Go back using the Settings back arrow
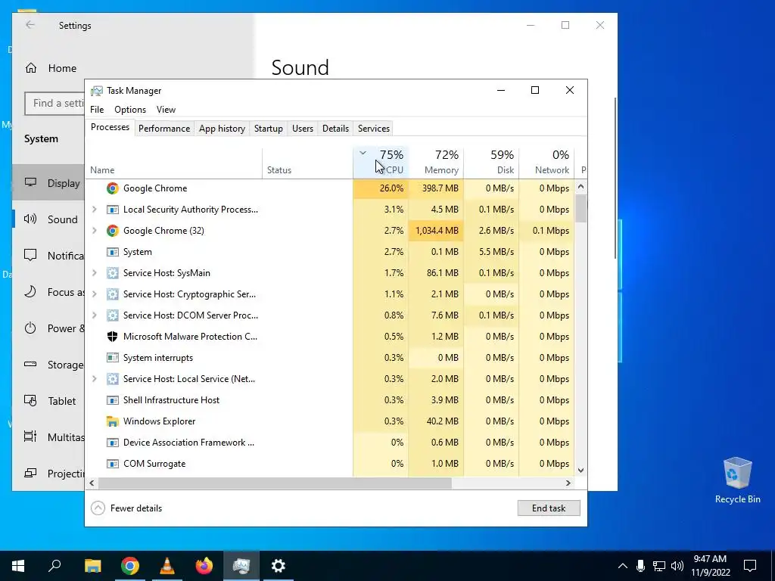The height and width of the screenshot is (581, 775). tap(30, 25)
